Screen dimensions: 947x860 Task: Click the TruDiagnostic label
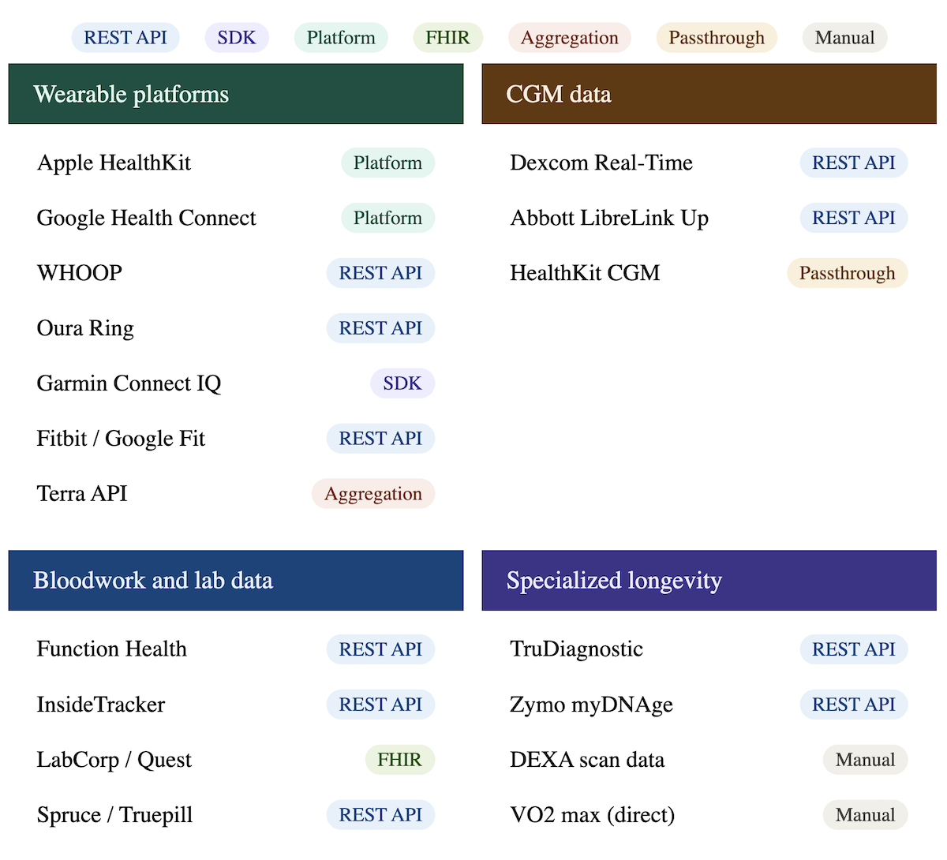click(576, 649)
